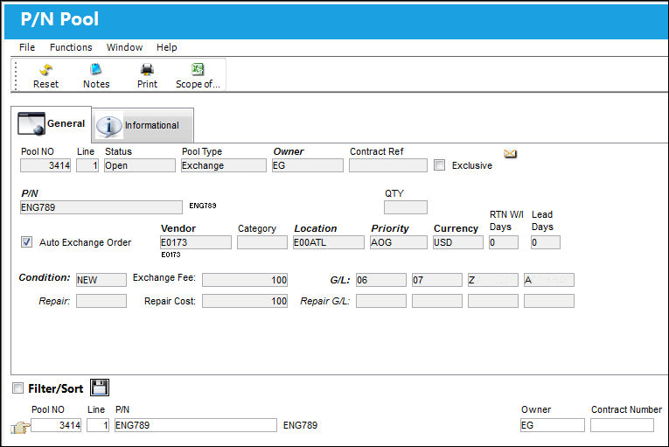Click the G/L field showing 06
The height and width of the screenshot is (447, 669).
click(381, 280)
